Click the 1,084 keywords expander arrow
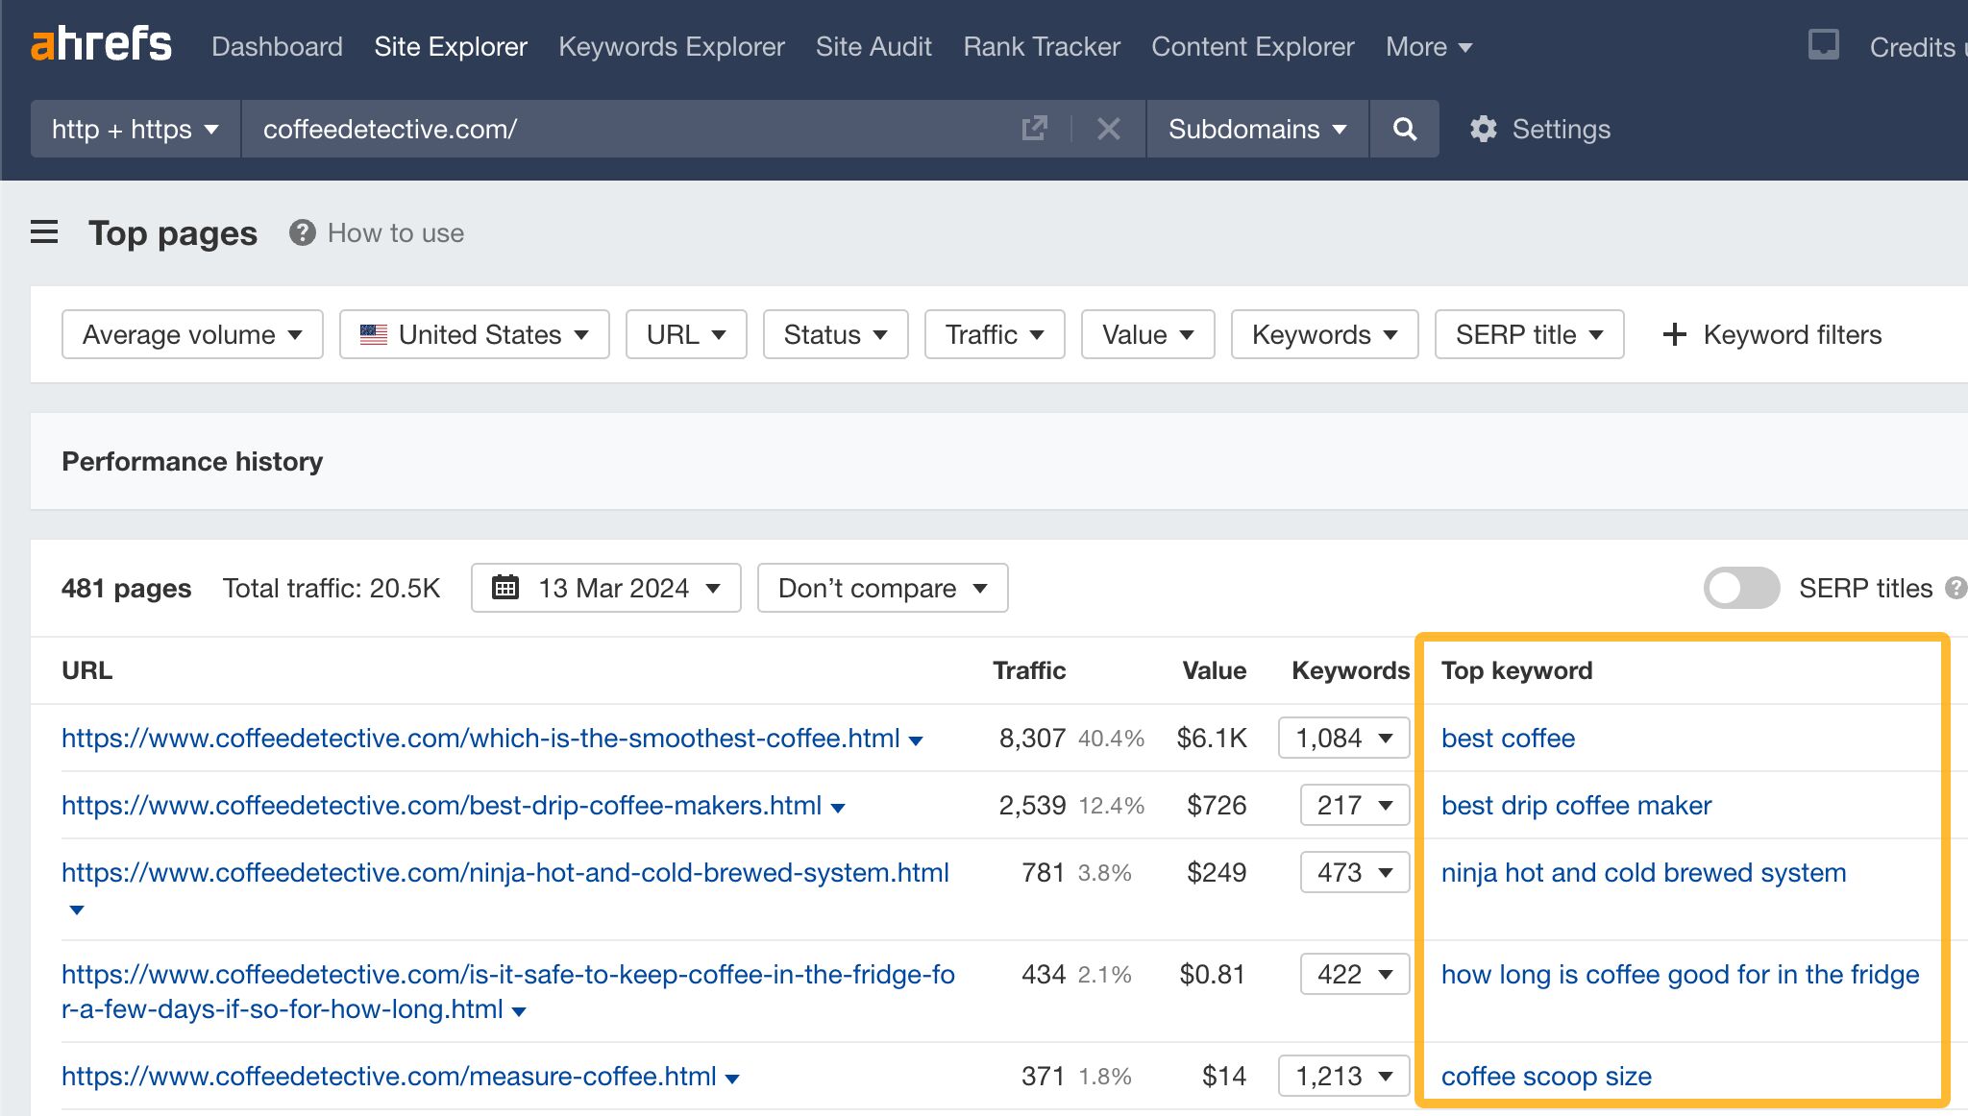This screenshot has height=1116, width=1968. [1389, 738]
